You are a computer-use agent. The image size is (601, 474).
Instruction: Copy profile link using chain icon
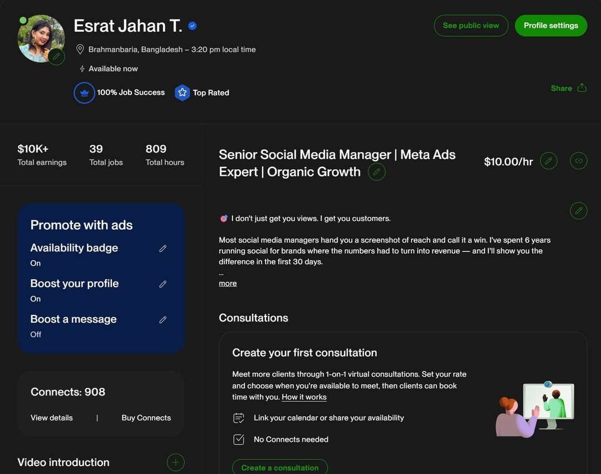pos(579,161)
